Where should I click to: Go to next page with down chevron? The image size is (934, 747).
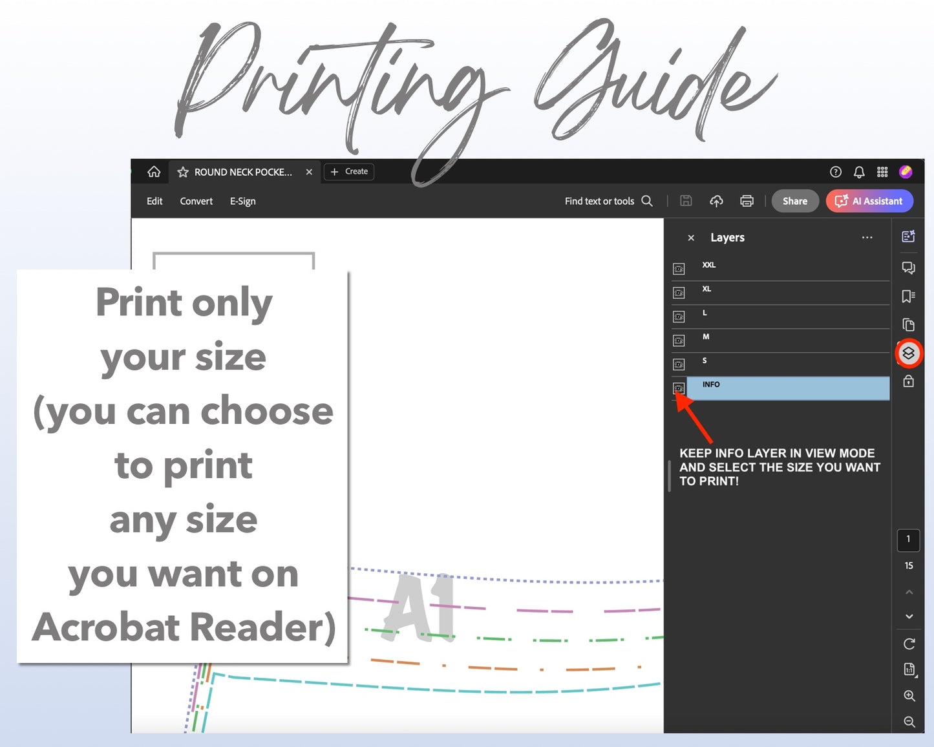[909, 616]
